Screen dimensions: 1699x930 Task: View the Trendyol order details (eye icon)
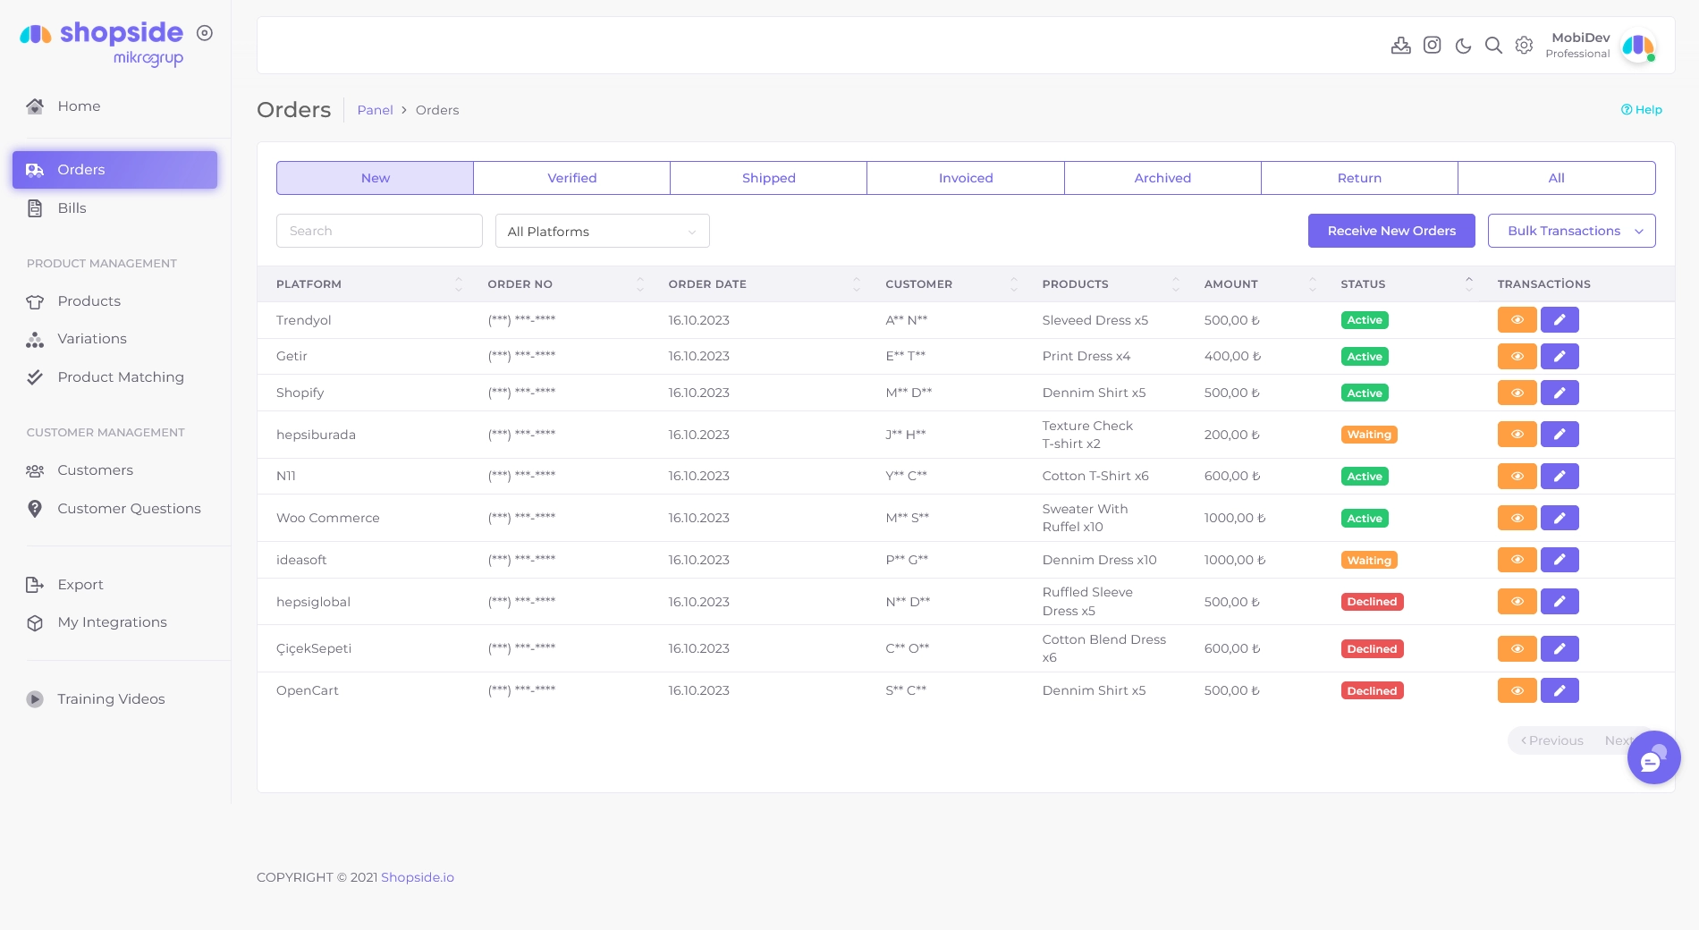tap(1517, 320)
